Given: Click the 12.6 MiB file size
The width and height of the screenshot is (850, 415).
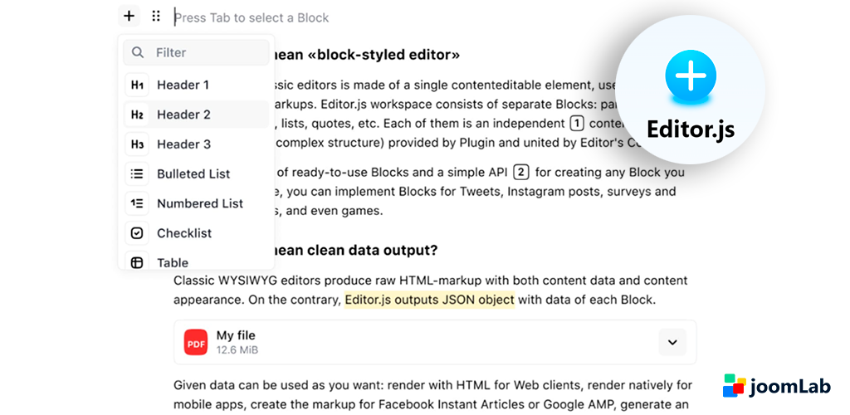Looking at the screenshot, I should click(x=237, y=350).
